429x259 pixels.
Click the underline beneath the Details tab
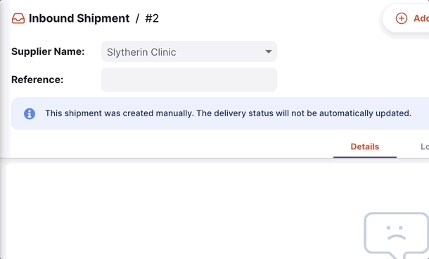tap(365, 157)
